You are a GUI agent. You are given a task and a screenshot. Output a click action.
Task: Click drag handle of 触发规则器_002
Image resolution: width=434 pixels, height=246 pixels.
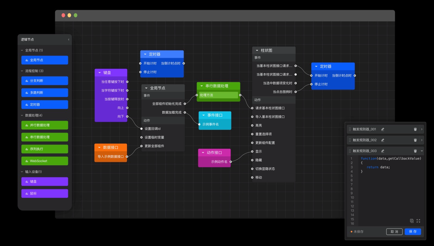(350, 140)
